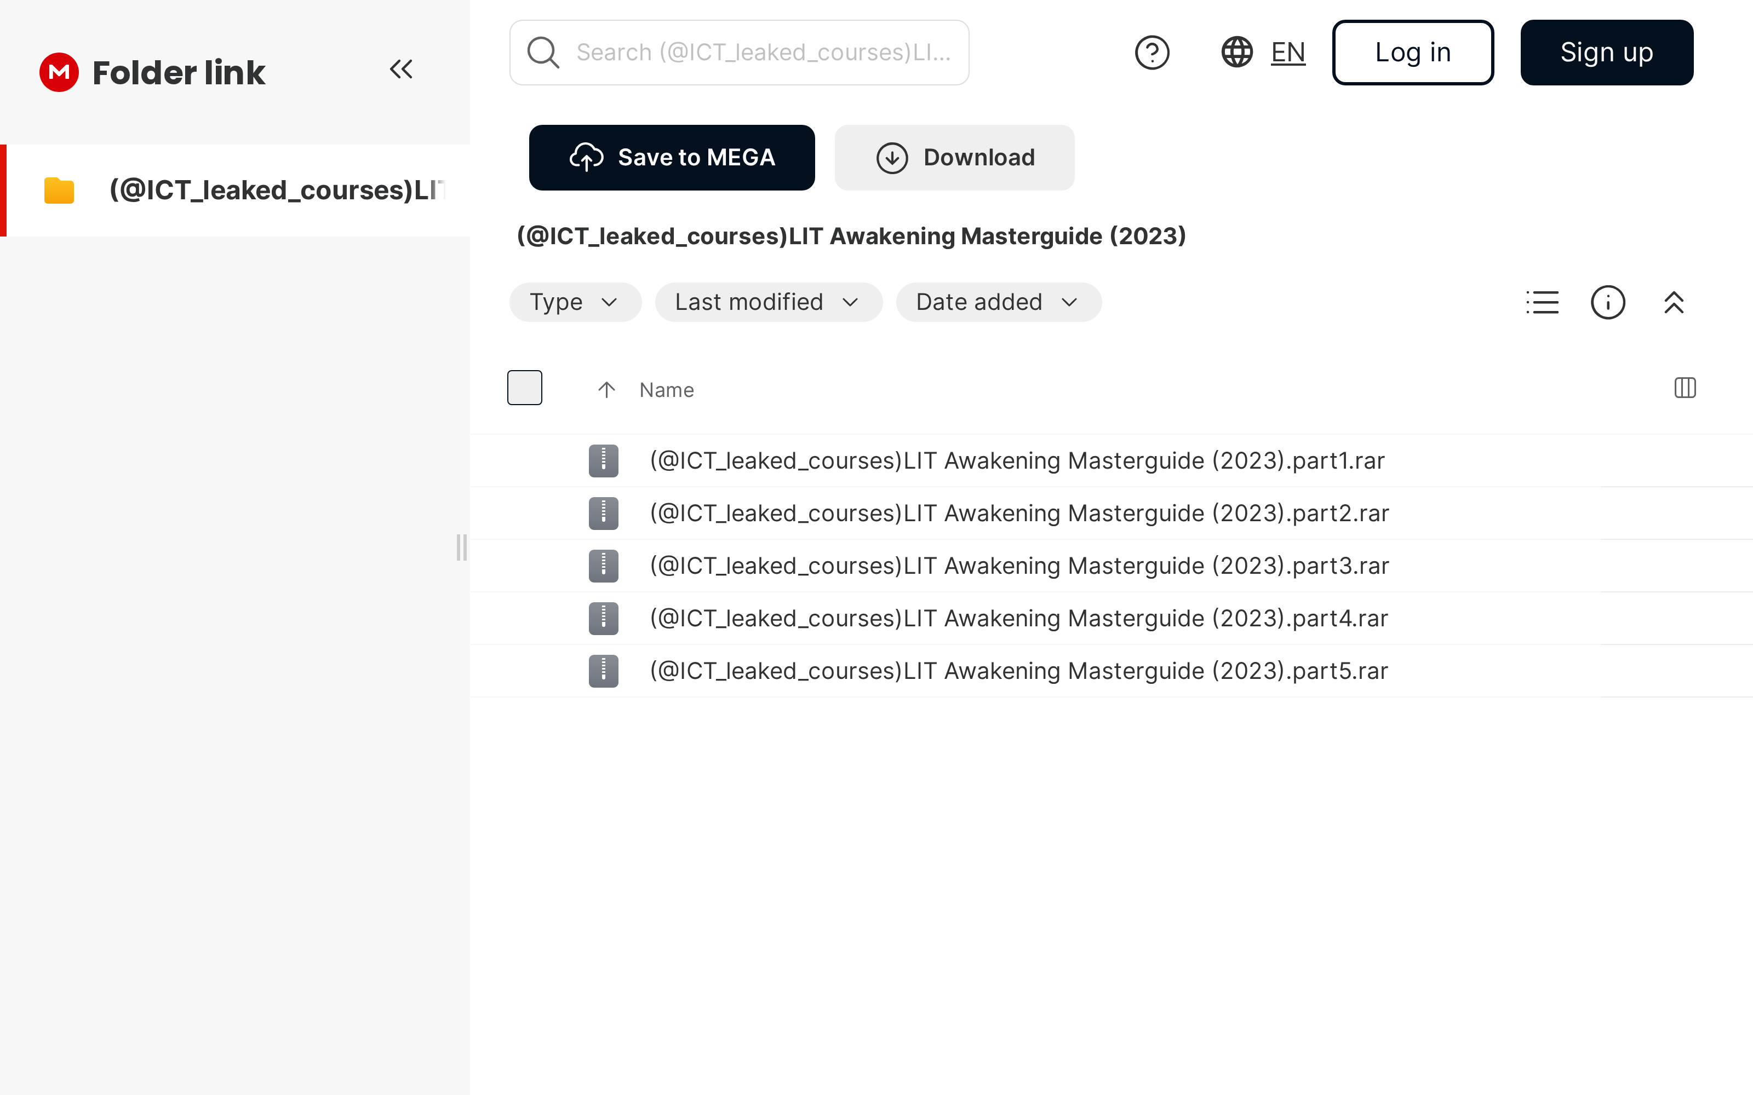This screenshot has height=1095, width=1753.
Task: Open the info panel icon
Action: tap(1607, 302)
